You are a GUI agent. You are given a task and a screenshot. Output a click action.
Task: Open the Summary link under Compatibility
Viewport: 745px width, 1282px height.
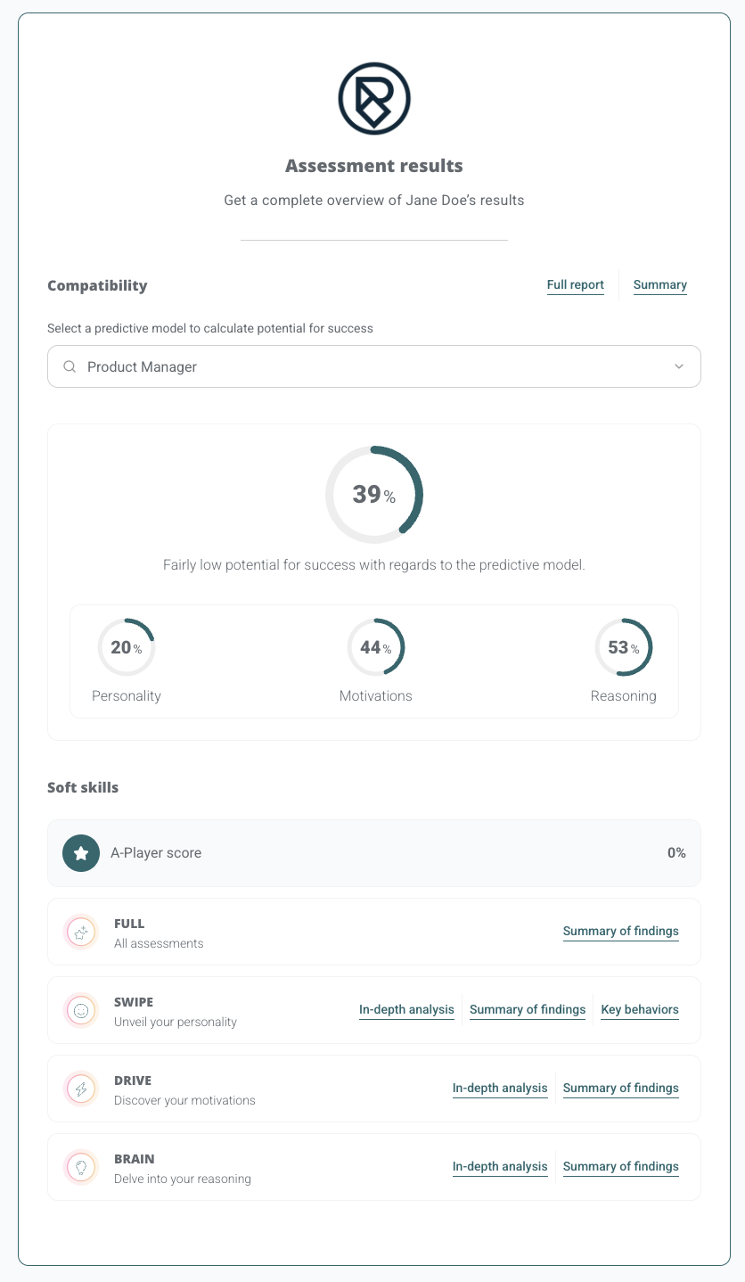point(659,285)
